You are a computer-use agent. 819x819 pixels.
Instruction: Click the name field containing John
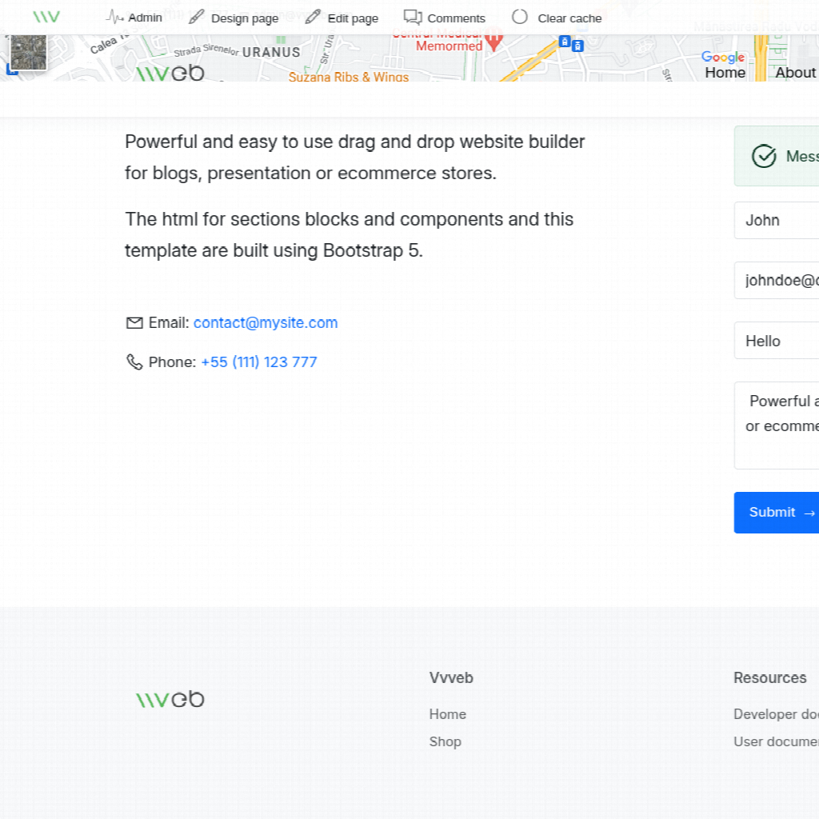(x=776, y=221)
